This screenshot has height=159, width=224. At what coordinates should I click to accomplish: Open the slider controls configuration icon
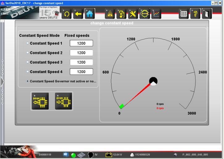tap(184, 14)
